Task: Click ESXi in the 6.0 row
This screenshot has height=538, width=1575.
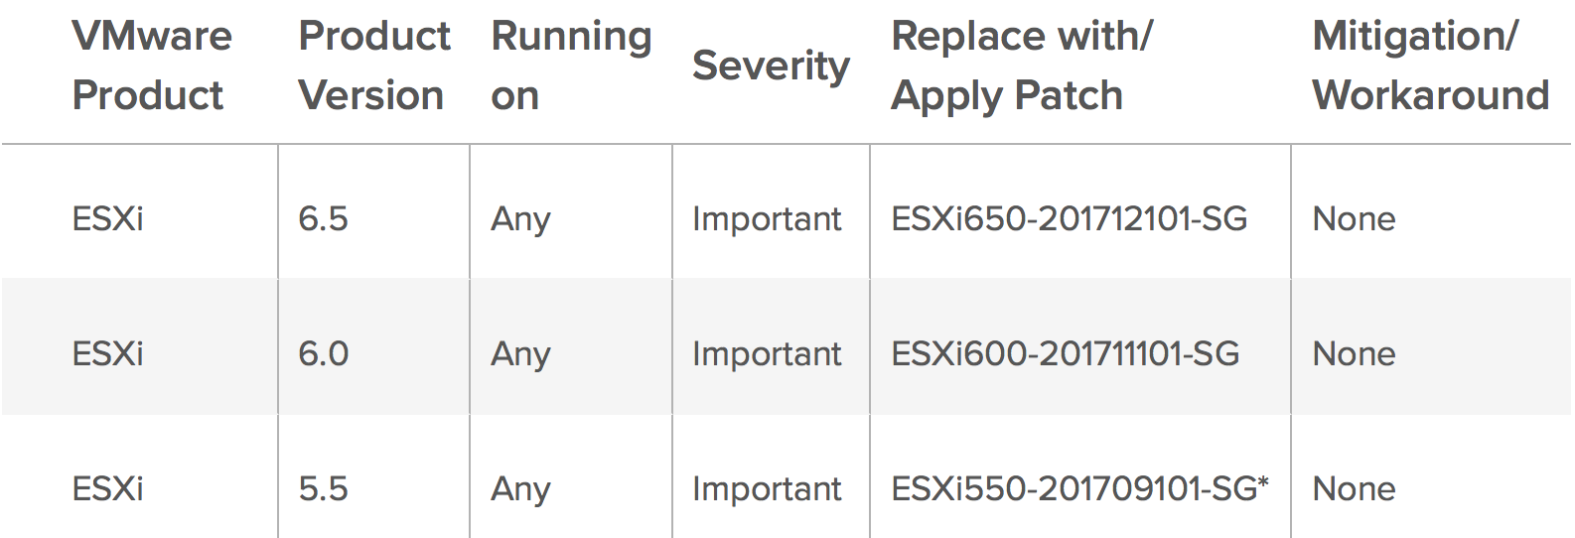Action: pos(107,353)
